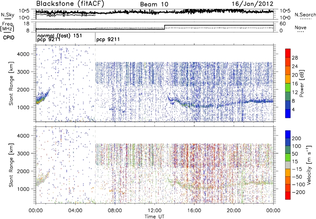Screen dimensions: 316x219
Task: Click the 'Velocity [m s-1]' color bar label
Action: tap(308, 165)
